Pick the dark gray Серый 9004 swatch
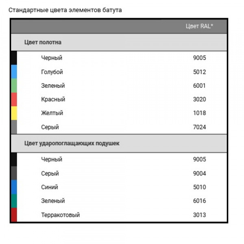 [14, 173]
